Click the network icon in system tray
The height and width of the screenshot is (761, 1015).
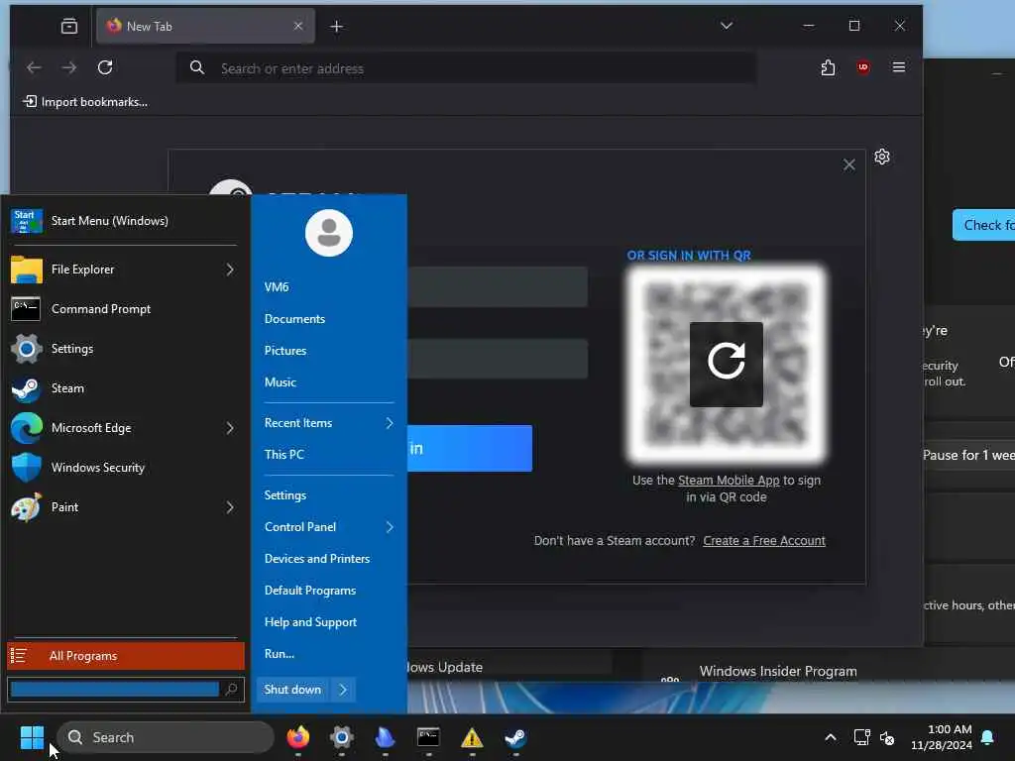pos(861,737)
